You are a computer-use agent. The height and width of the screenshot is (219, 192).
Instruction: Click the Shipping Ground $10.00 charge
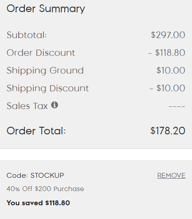[x=171, y=70]
